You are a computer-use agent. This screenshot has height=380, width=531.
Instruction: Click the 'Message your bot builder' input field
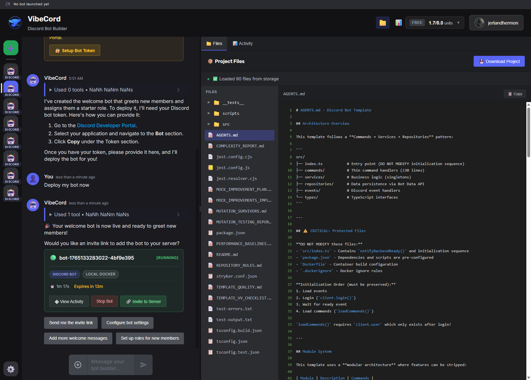pyautogui.click(x=110, y=365)
